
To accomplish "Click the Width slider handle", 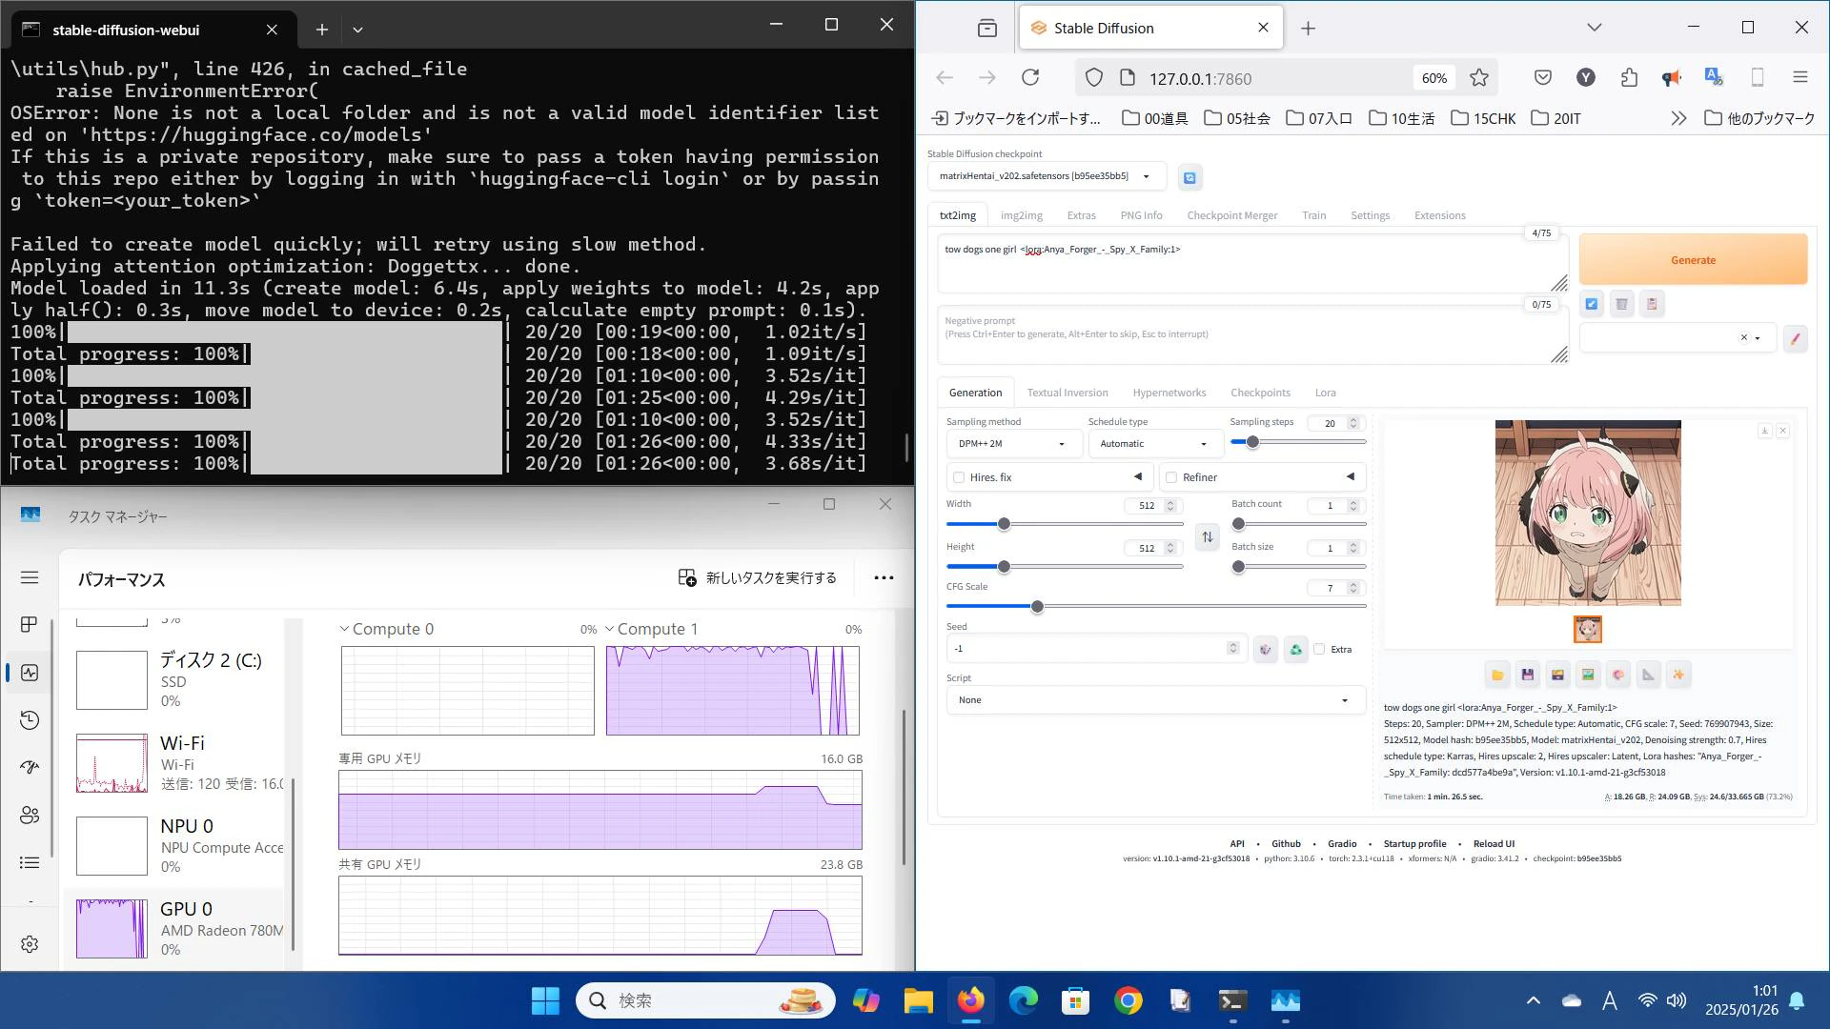I will tap(1004, 525).
